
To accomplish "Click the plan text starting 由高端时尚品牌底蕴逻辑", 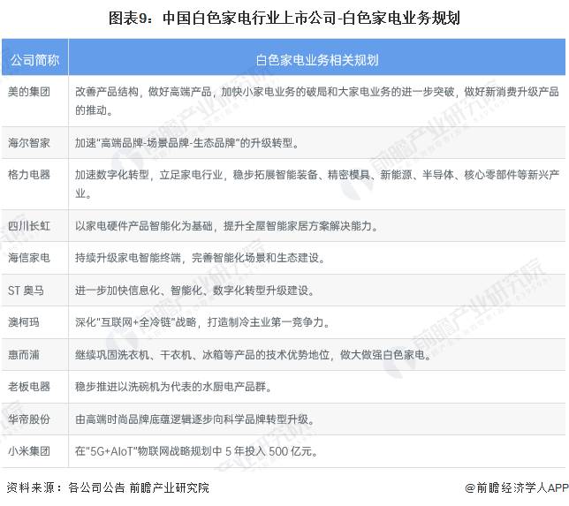I will pos(195,419).
